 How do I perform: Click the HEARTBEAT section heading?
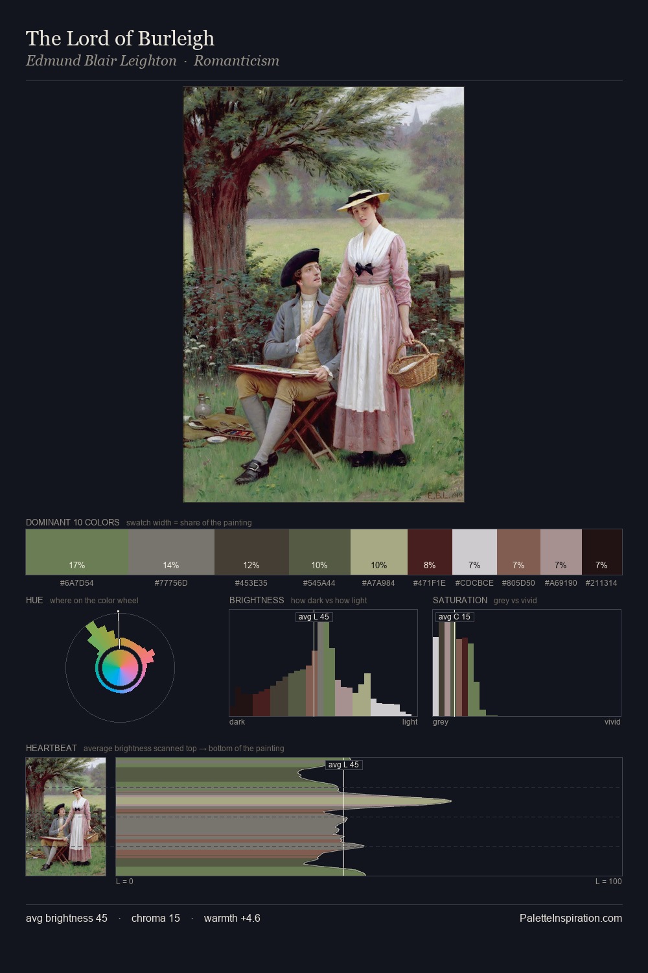tap(51, 748)
